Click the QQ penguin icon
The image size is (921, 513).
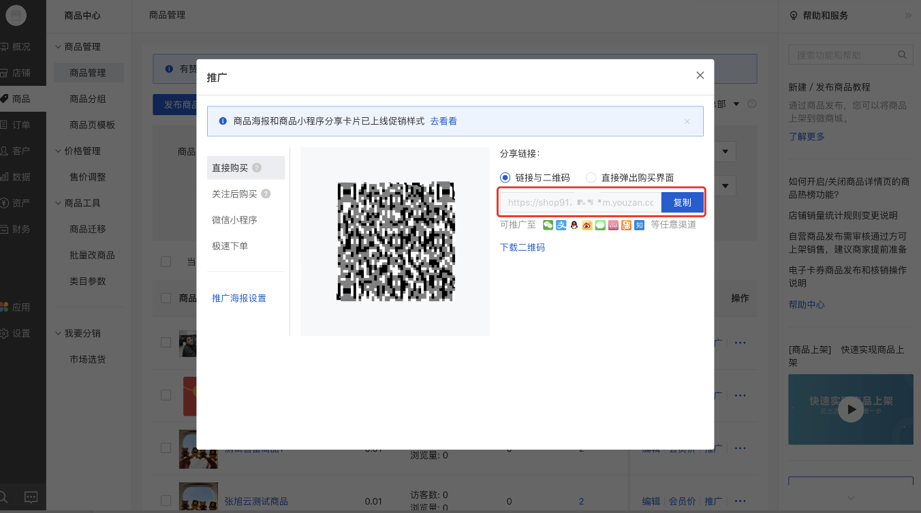[x=574, y=225]
